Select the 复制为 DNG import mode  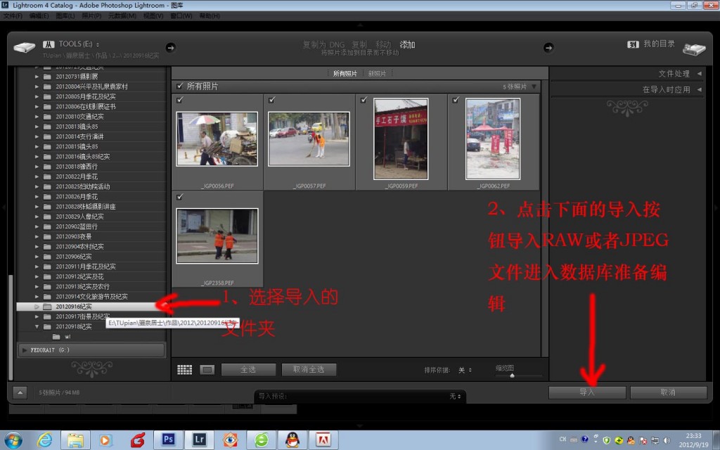(x=323, y=44)
